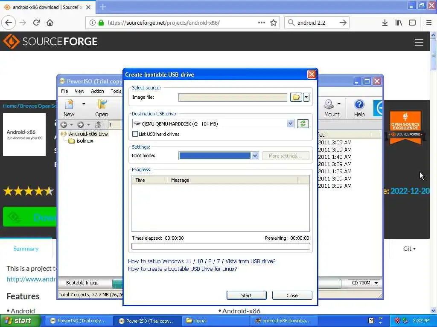
Task: Click the Message column header in Progress
Action: click(x=232, y=180)
